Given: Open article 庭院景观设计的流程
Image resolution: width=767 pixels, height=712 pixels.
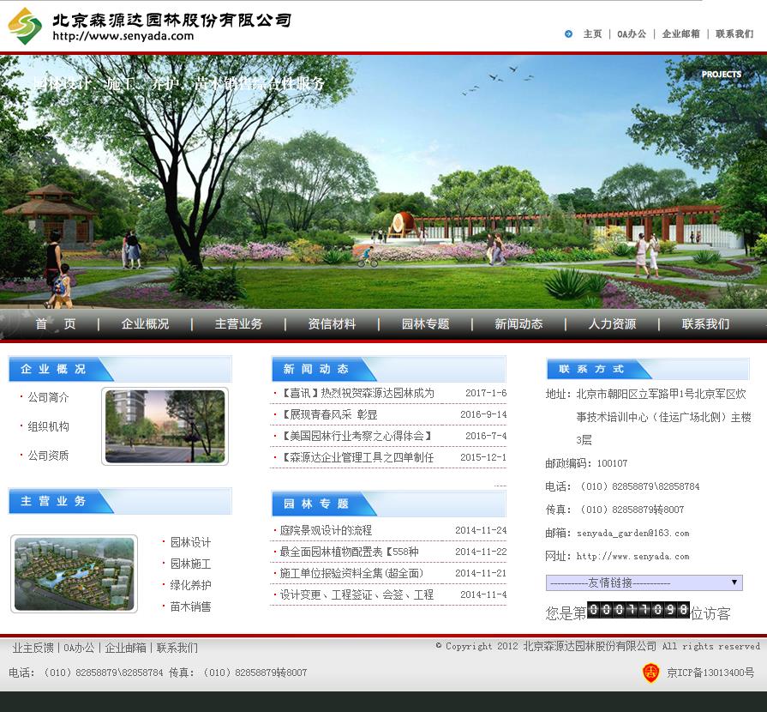Looking at the screenshot, I should tap(326, 531).
